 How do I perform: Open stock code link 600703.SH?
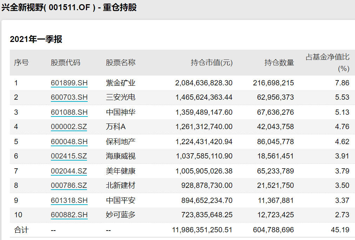point(69,97)
